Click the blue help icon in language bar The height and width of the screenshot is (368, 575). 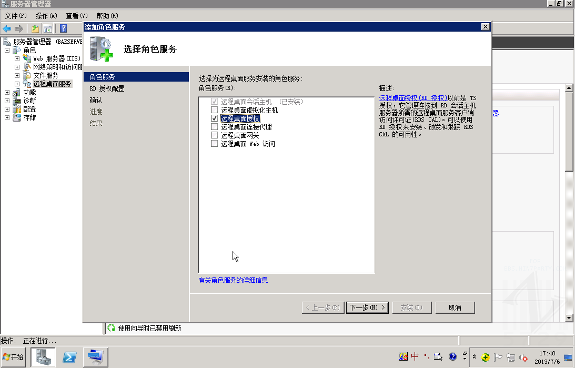point(452,356)
